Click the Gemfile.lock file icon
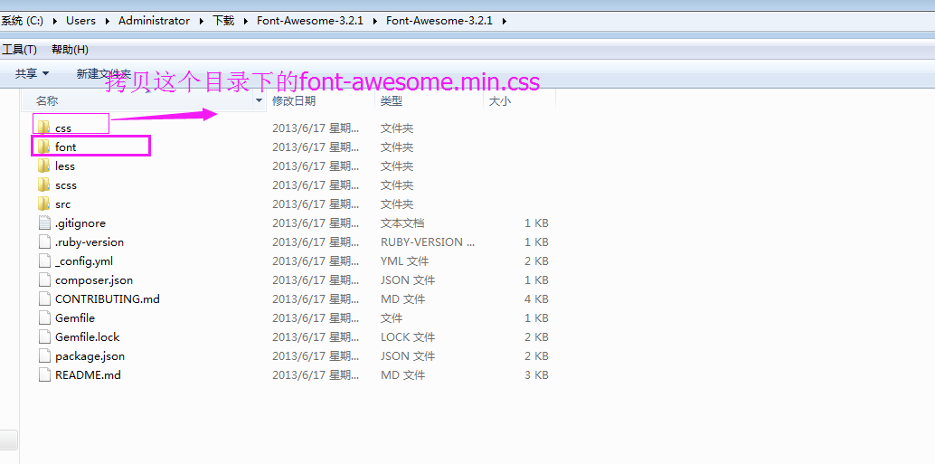The width and height of the screenshot is (935, 464). 44,337
